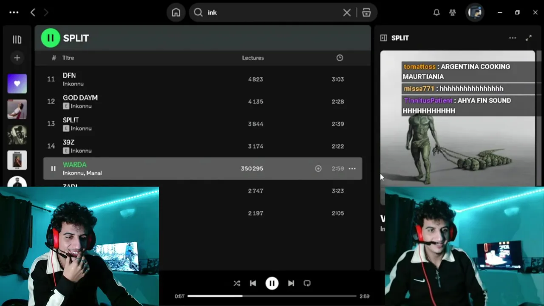Click the duration clock column icon
This screenshot has height=306, width=544.
click(340, 58)
